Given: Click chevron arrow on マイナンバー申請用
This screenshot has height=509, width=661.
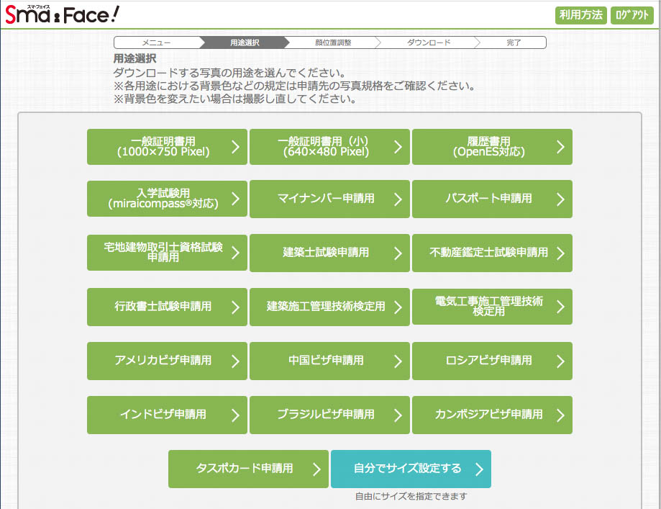Looking at the screenshot, I should click(398, 199).
